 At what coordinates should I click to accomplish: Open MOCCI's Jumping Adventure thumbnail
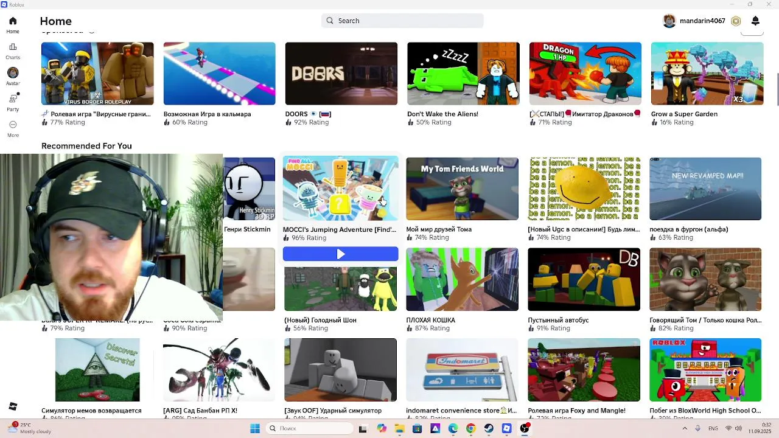340,189
